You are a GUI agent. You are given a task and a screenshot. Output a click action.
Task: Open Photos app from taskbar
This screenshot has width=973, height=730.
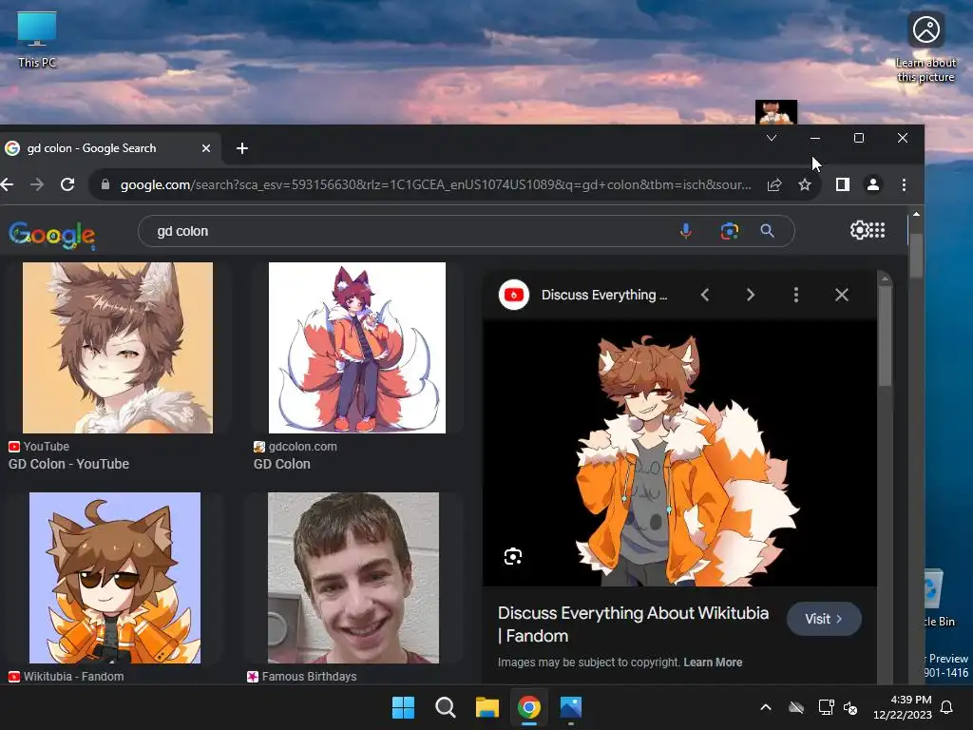point(571,707)
